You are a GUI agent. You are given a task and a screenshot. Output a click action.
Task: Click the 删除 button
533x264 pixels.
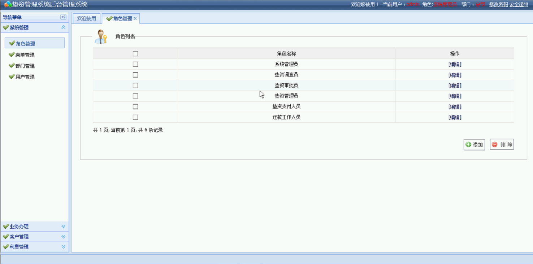[x=502, y=145]
